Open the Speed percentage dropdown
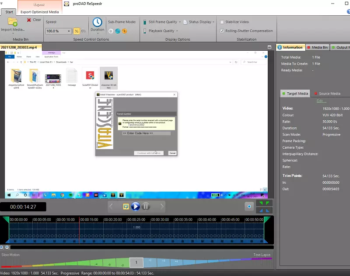Image resolution: width=350 pixels, height=276 pixels. [x=69, y=31]
